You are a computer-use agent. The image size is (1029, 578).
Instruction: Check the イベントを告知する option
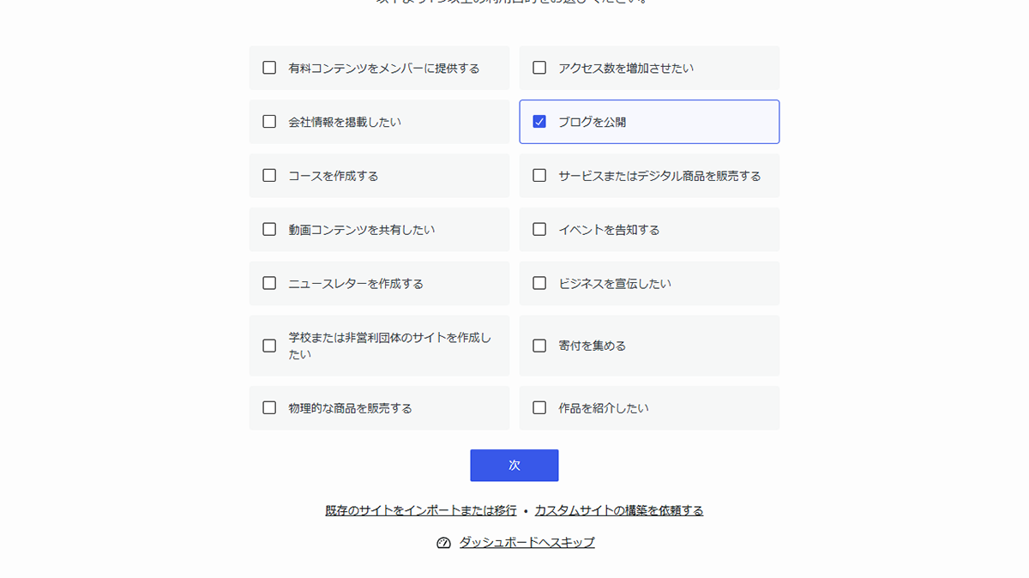coord(540,229)
